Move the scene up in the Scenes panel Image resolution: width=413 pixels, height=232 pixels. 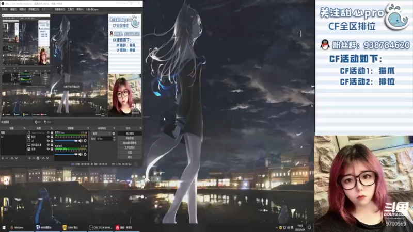point(12,158)
